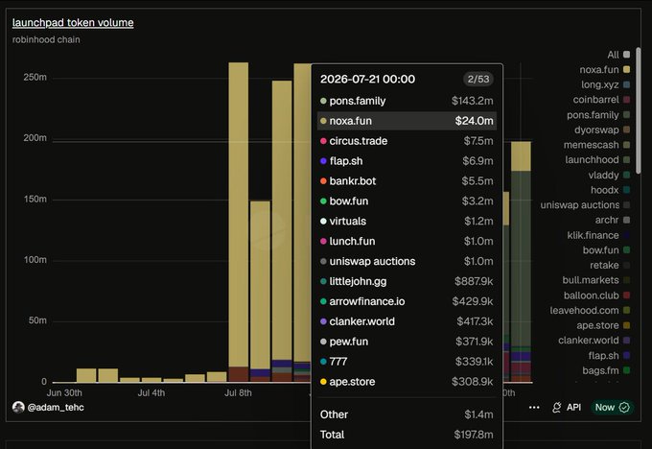
Task: Select circus.trade row in tooltip
Action: 407,141
